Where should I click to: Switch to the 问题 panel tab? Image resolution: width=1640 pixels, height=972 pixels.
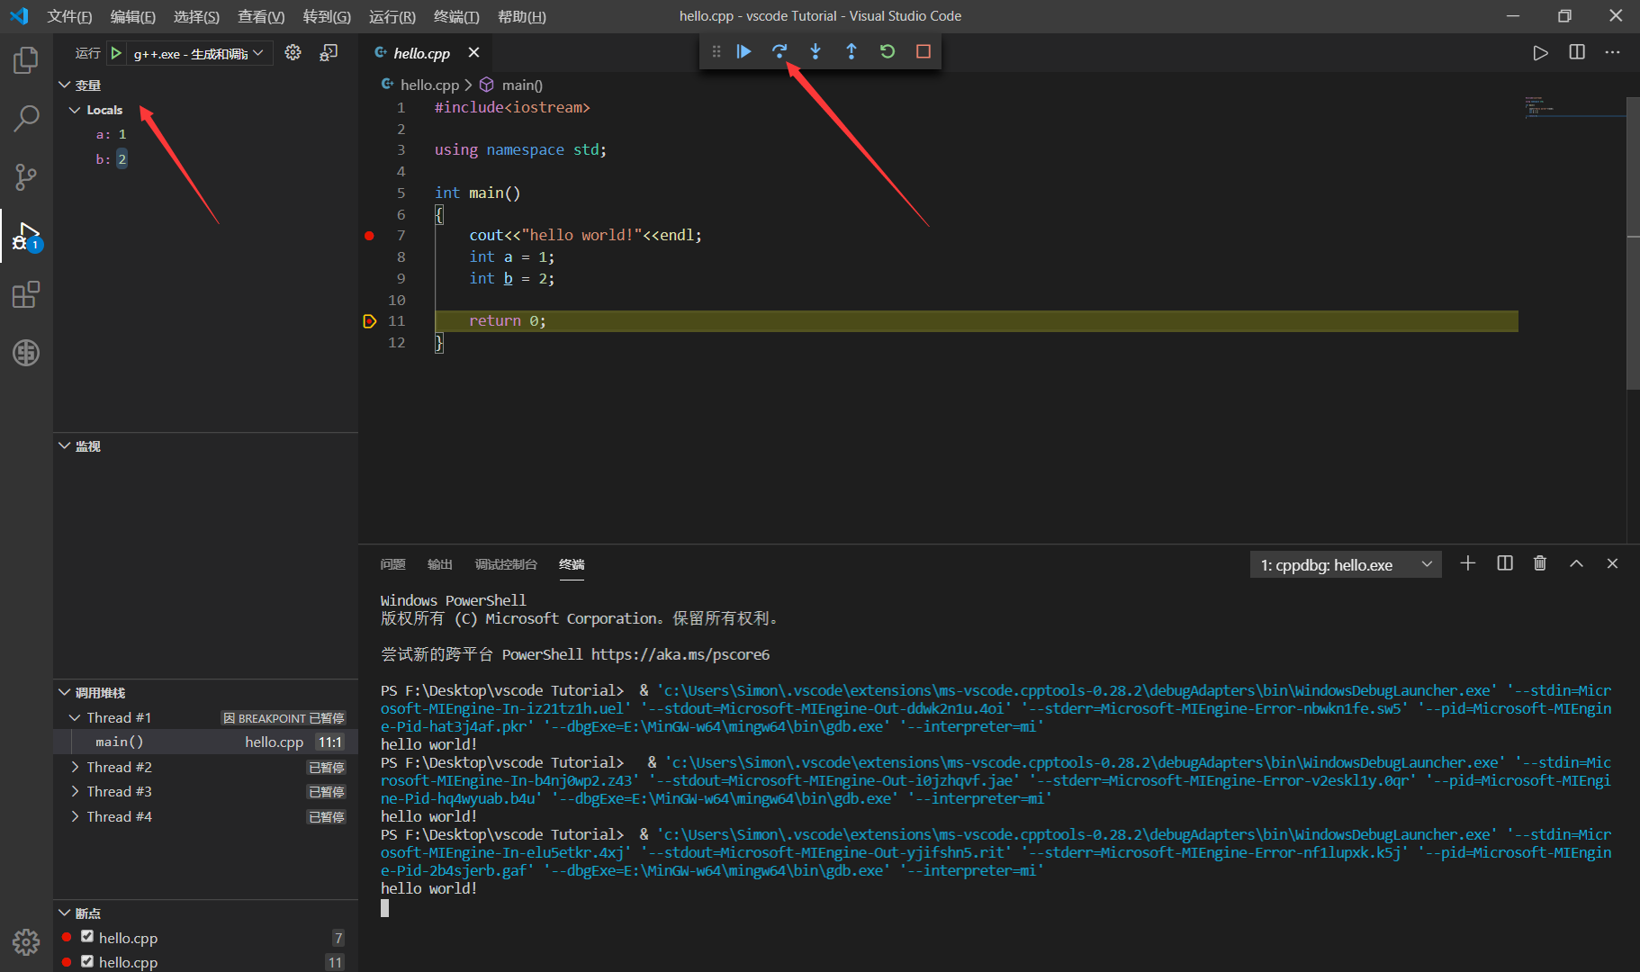[x=392, y=564]
